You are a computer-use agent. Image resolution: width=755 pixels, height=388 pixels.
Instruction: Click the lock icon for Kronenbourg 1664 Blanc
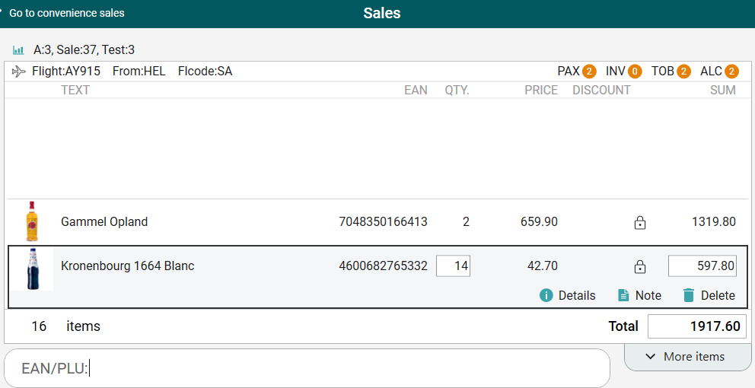(640, 267)
